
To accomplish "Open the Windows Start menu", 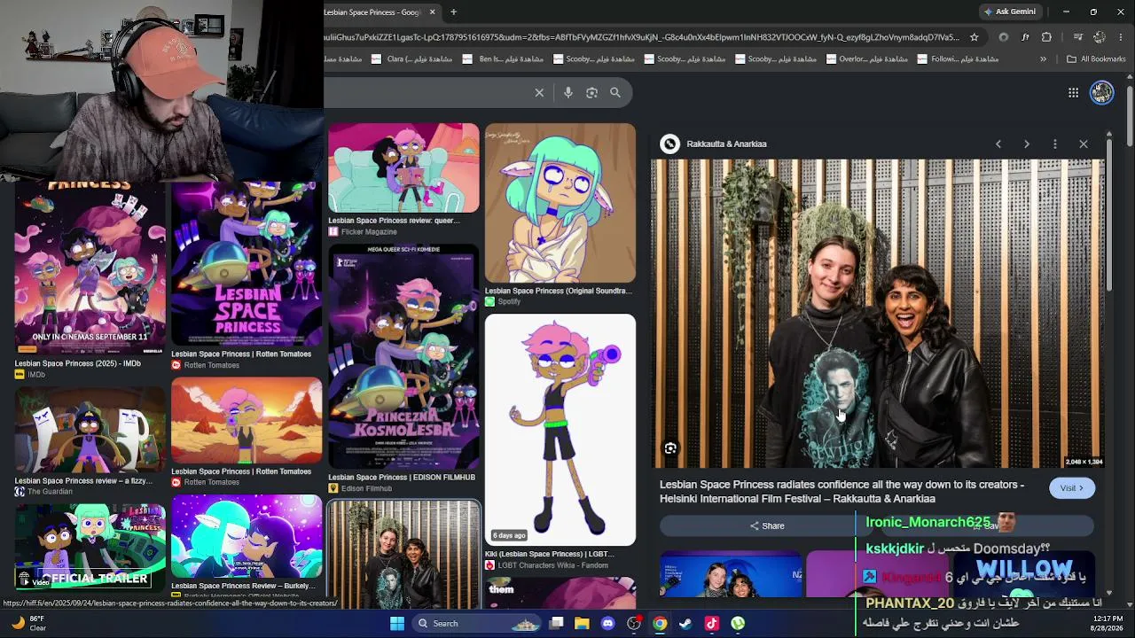I will 397,623.
